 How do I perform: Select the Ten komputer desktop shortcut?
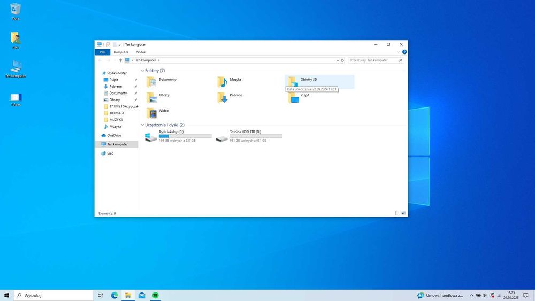[16, 69]
